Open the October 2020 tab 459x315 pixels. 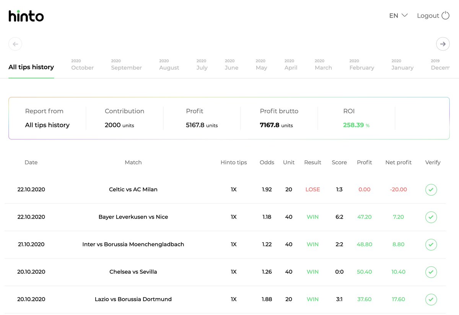(x=82, y=65)
